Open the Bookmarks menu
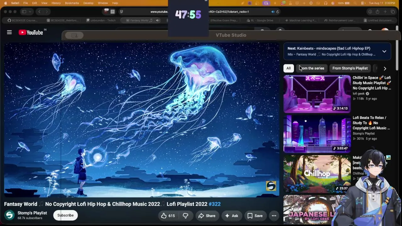This screenshot has height=226, width=402. click(x=72, y=3)
